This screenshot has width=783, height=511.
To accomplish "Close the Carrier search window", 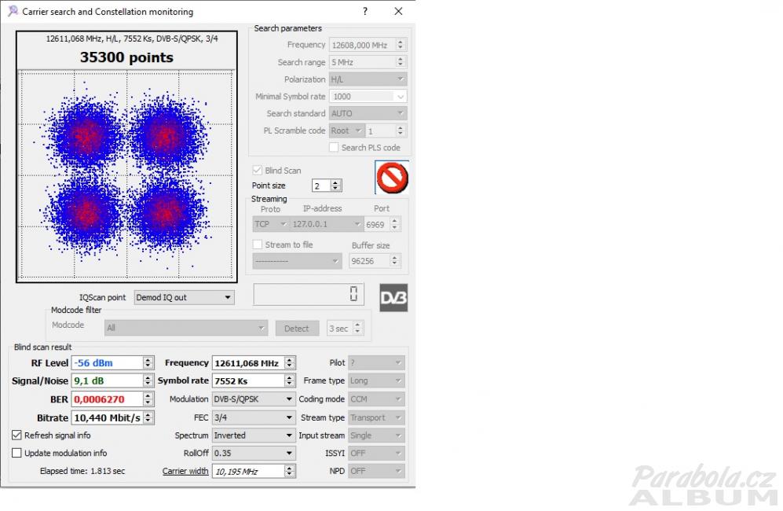I will [398, 11].
